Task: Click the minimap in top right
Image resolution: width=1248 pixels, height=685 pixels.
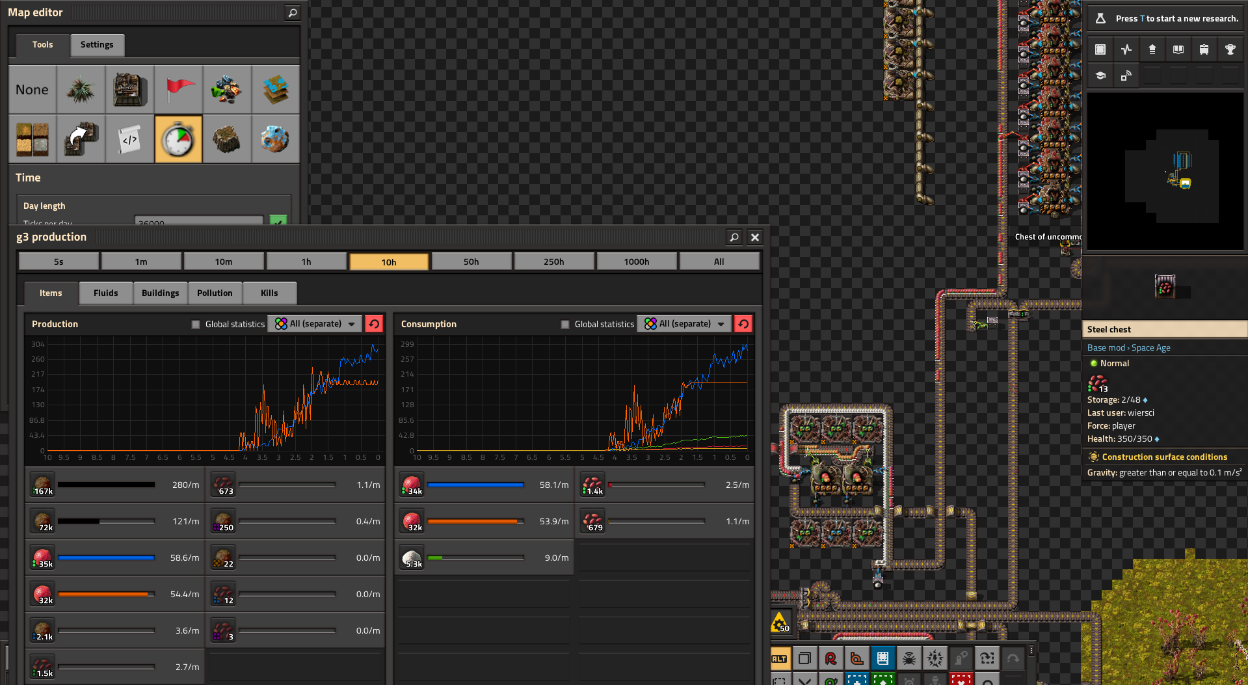Action: tap(1165, 171)
